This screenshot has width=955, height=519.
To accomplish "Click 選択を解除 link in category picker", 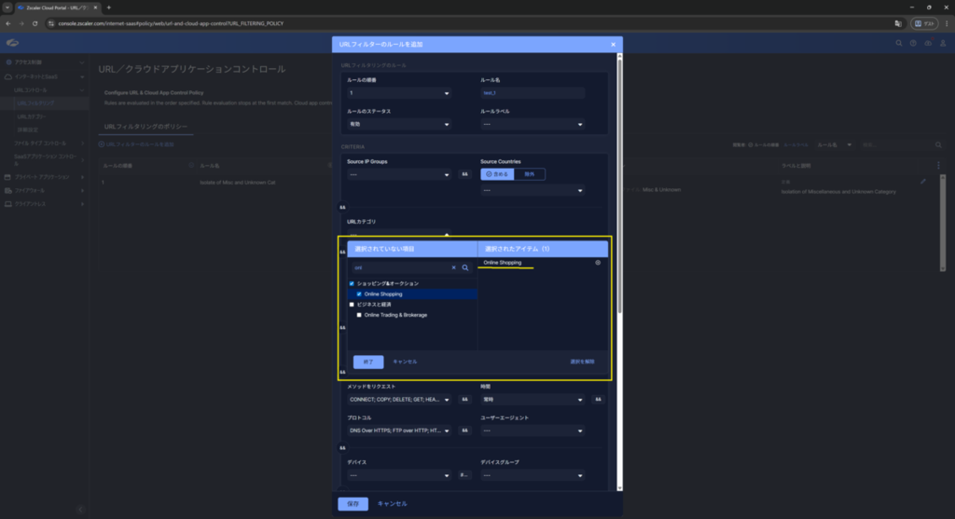I will click(582, 362).
